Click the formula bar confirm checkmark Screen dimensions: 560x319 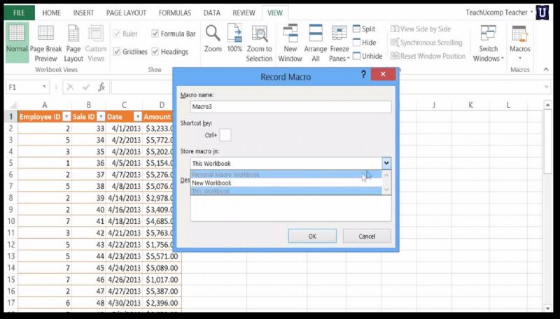[85, 87]
